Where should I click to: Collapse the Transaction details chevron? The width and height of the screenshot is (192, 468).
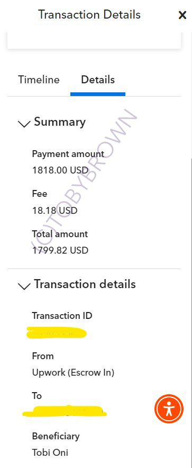click(24, 286)
